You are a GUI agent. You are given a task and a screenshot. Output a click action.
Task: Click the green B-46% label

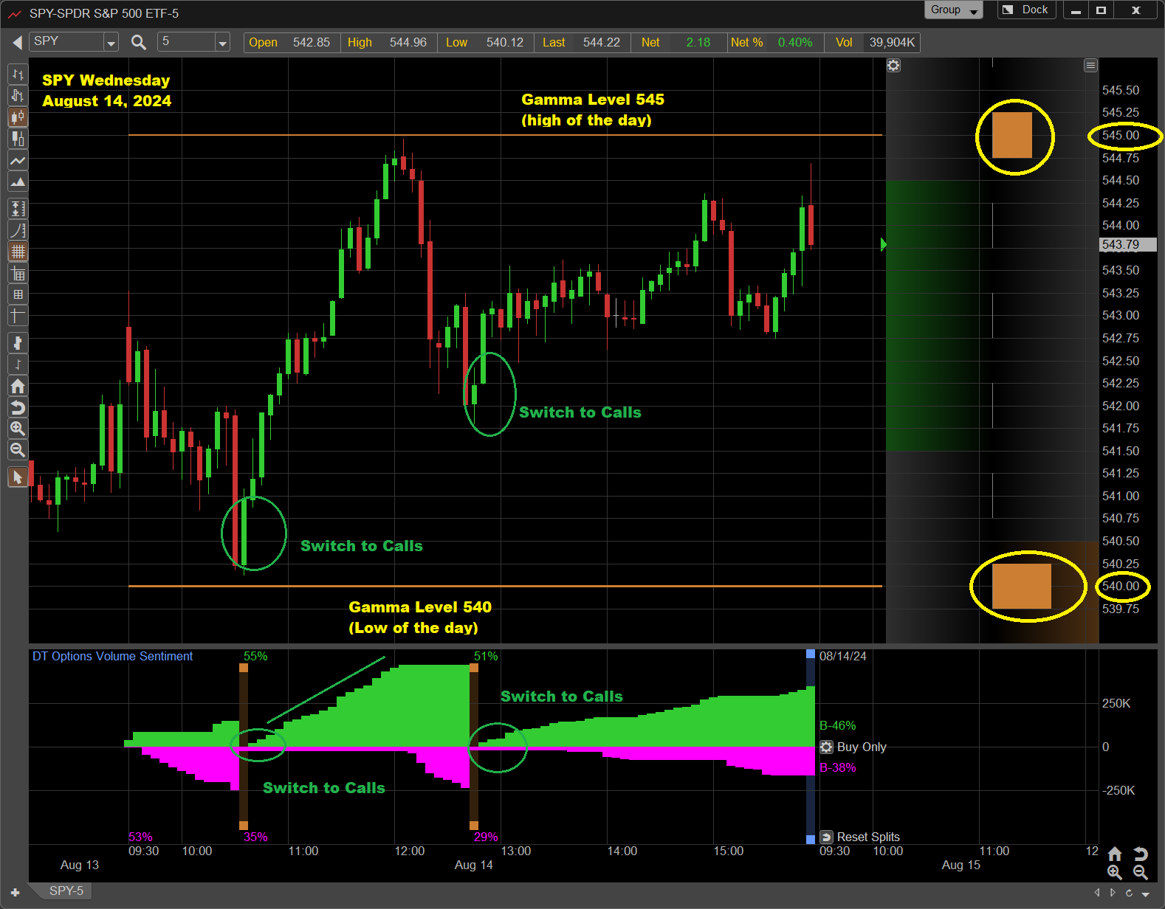click(x=838, y=726)
